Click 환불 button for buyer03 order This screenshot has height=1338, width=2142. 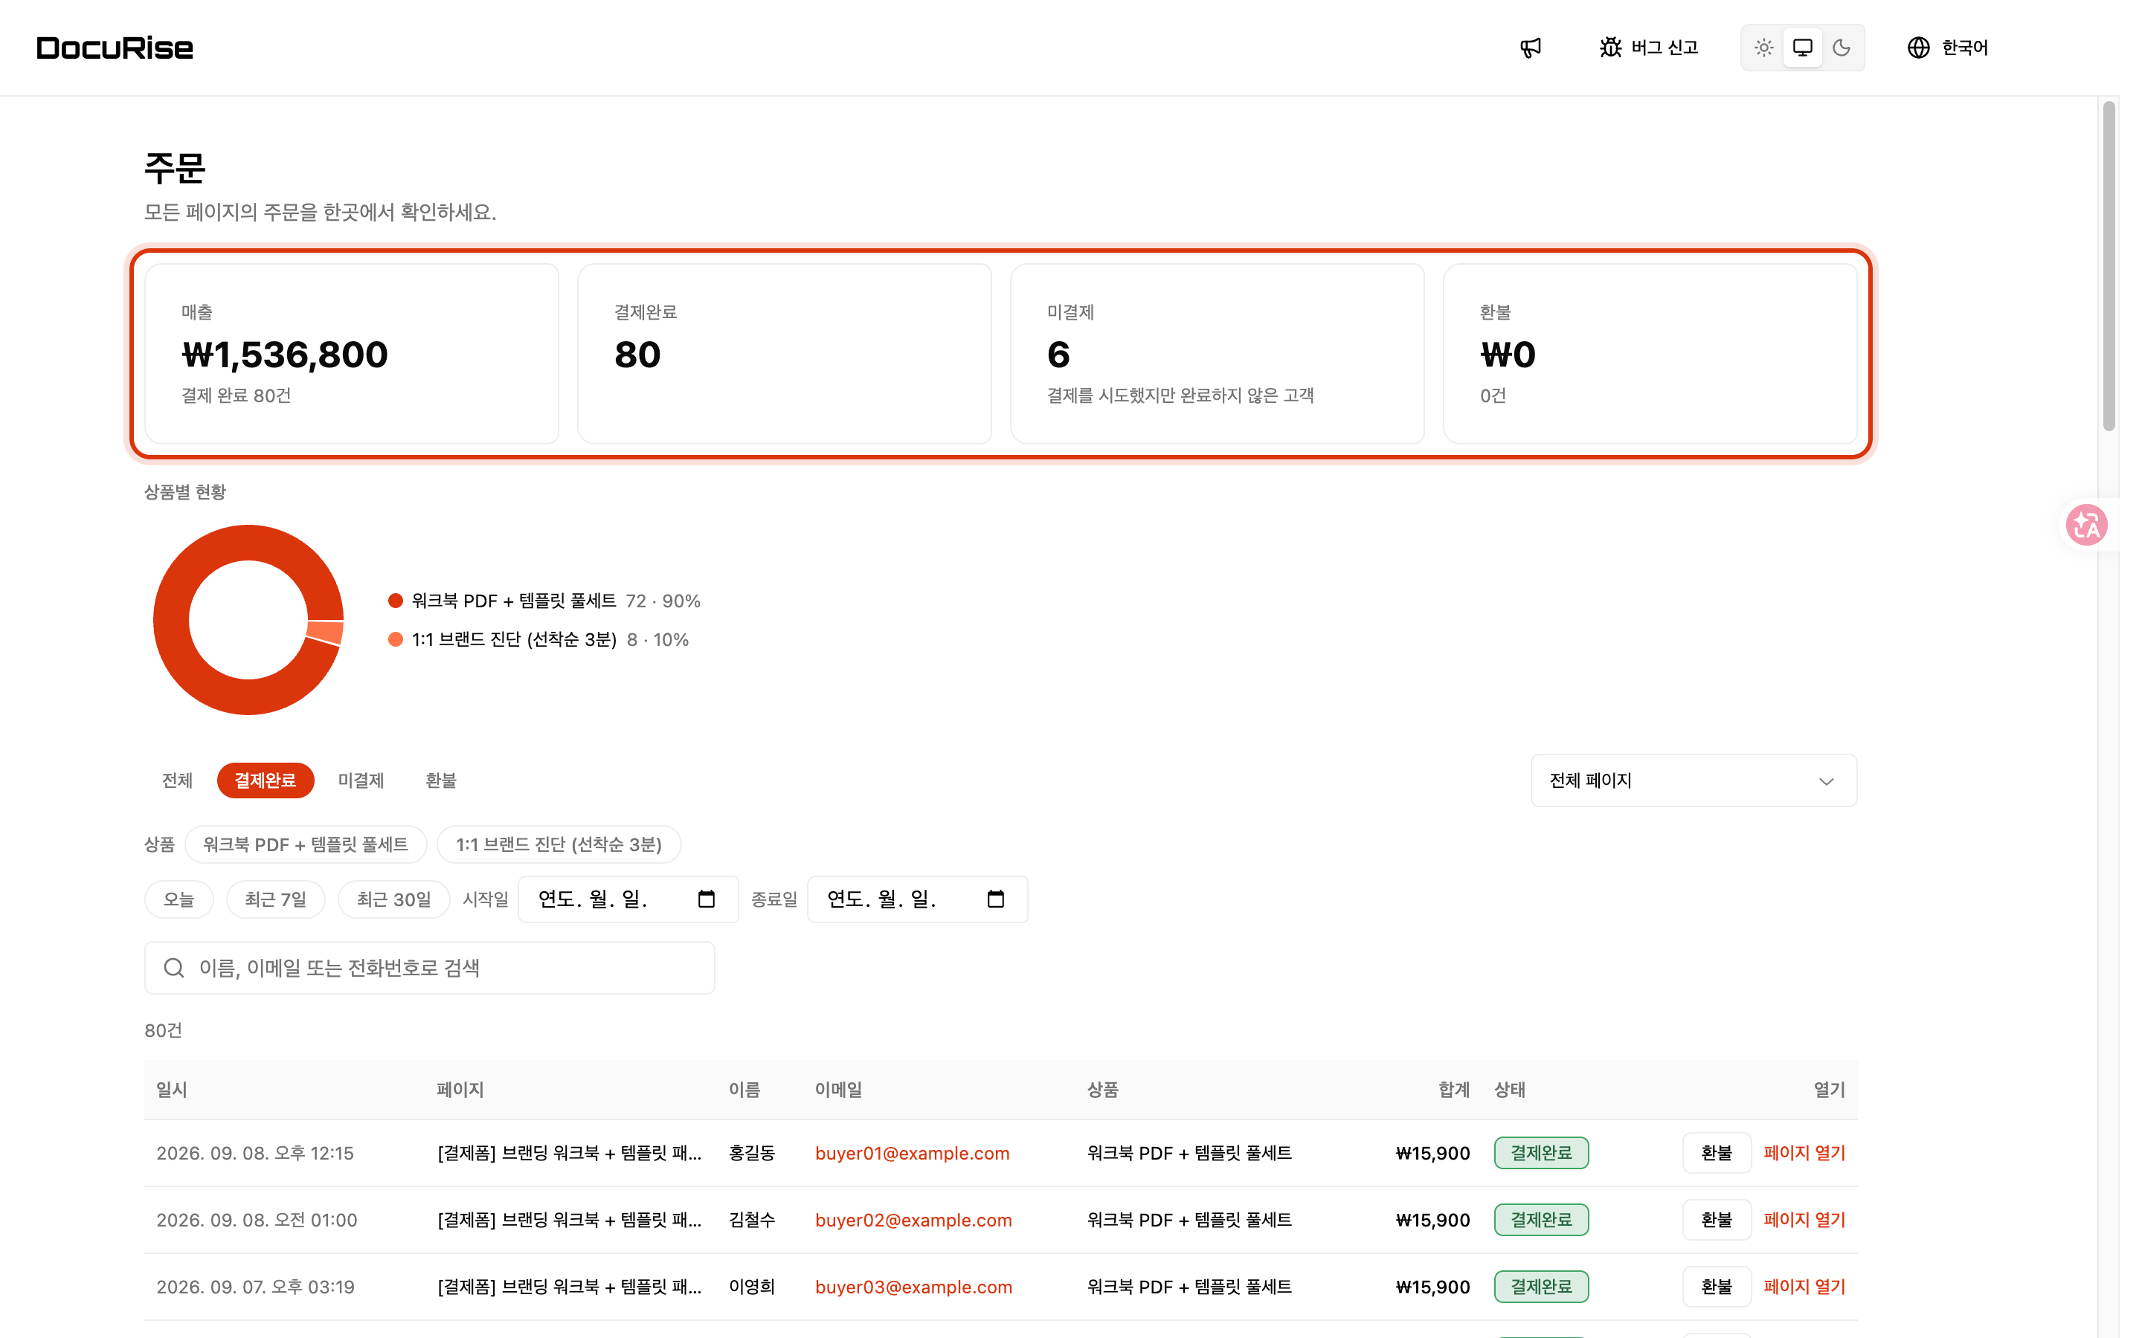click(1717, 1287)
